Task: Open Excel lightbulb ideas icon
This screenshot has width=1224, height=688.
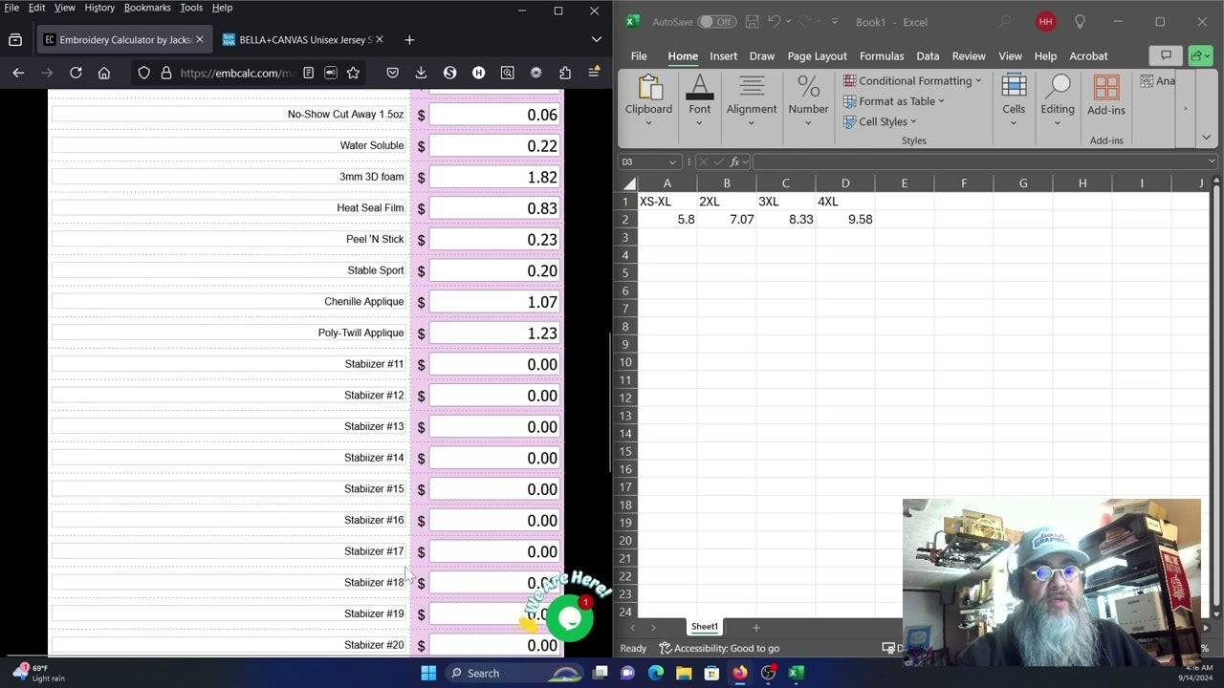Action: [x=1080, y=21]
